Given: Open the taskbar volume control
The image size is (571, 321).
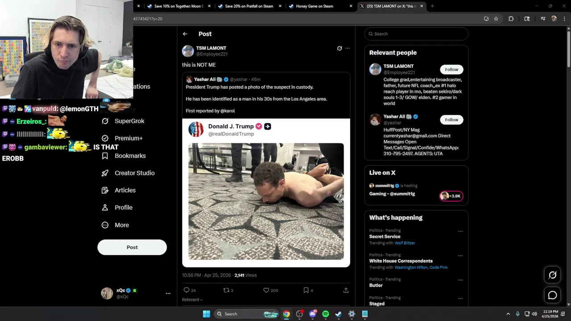Looking at the screenshot, I should coord(534,314).
